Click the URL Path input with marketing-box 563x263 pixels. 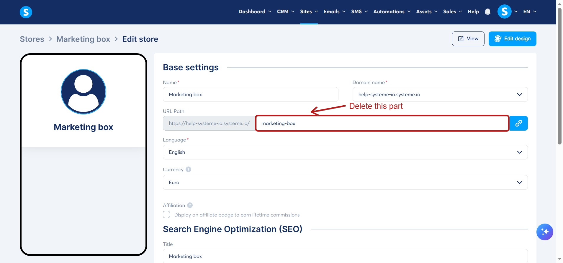coord(382,123)
